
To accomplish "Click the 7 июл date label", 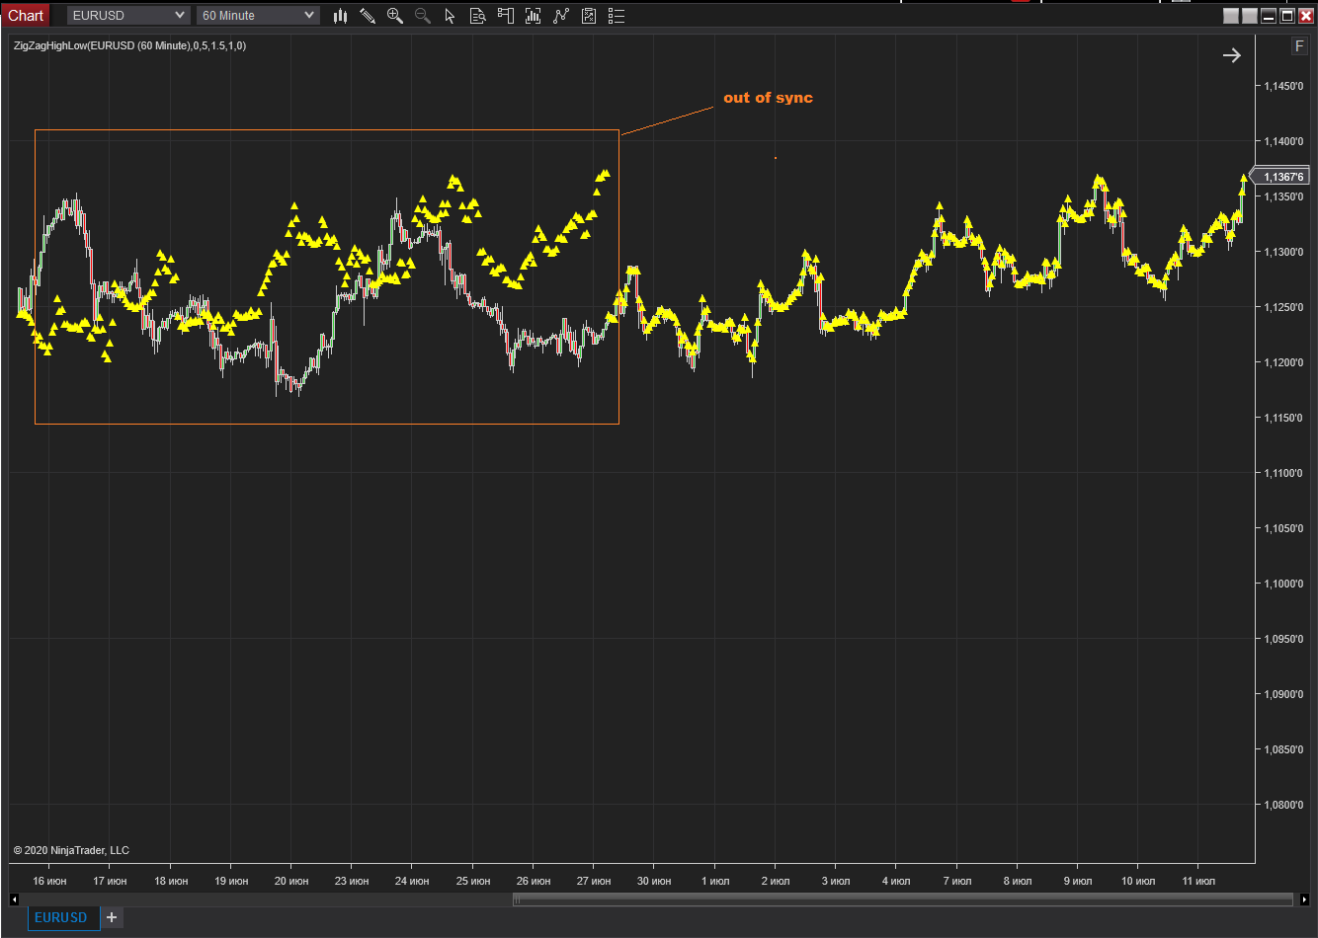I will point(956,881).
